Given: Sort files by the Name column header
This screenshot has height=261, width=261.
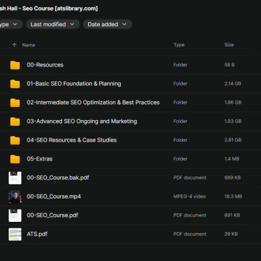Looking at the screenshot, I should coord(29,45).
